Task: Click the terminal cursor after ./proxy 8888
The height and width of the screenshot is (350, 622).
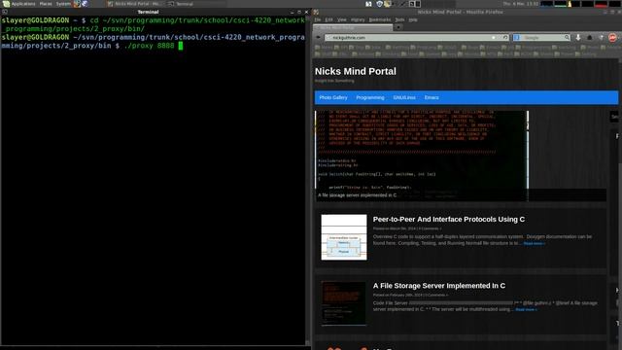Action: 181,46
